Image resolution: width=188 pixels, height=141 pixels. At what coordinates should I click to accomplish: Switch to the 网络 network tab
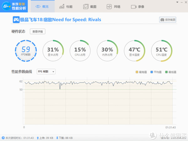coord(113,7)
